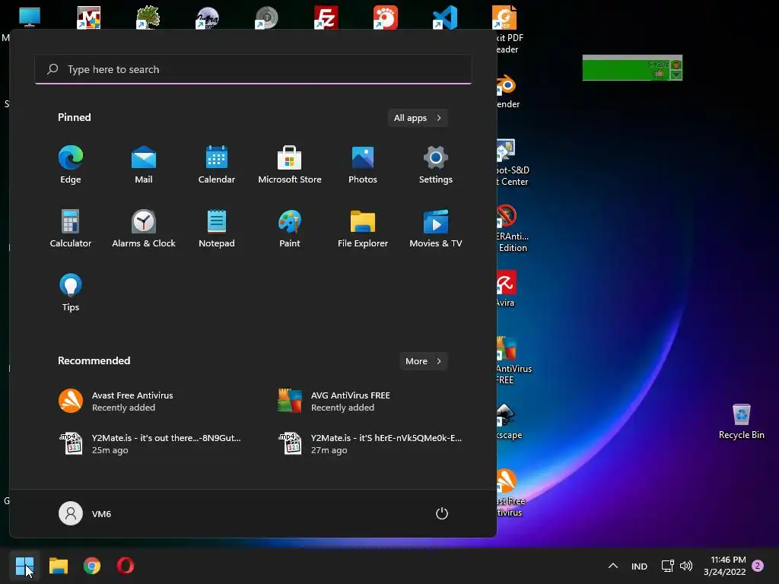Open Notepad
Image resolution: width=779 pixels, height=584 pixels.
[x=217, y=229]
